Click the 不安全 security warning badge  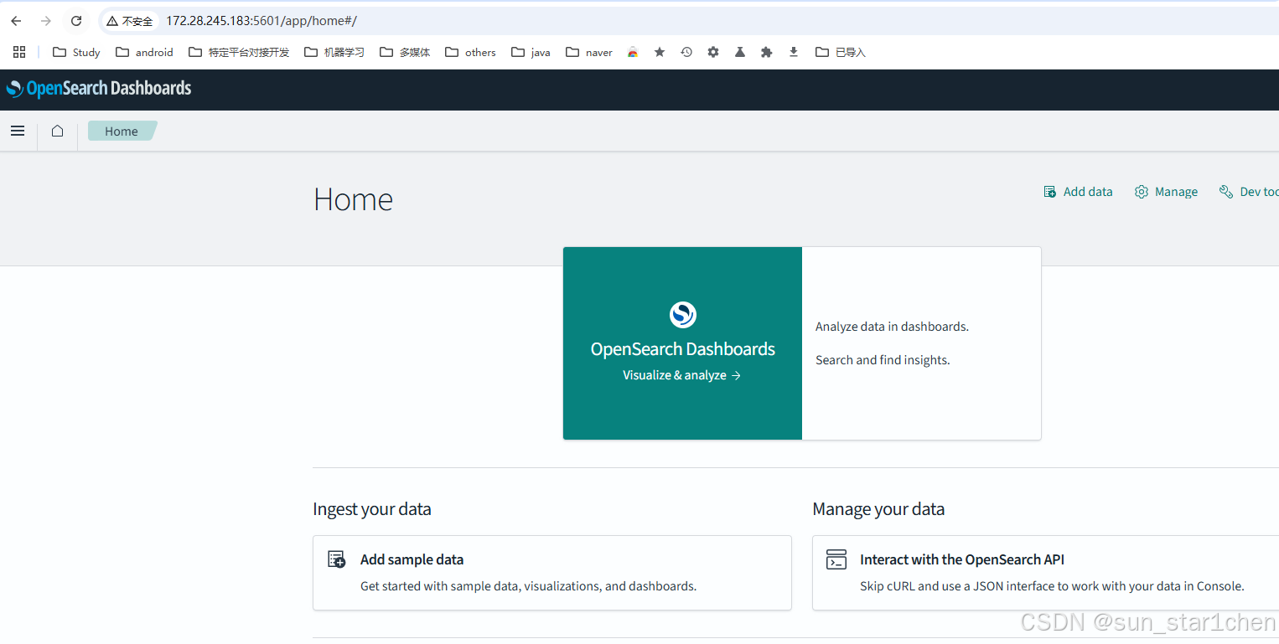tap(130, 21)
